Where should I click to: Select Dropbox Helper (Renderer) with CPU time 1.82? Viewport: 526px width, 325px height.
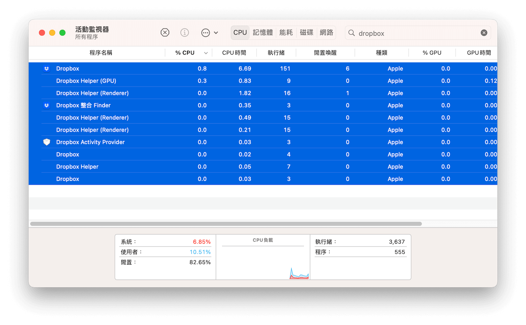click(x=263, y=93)
